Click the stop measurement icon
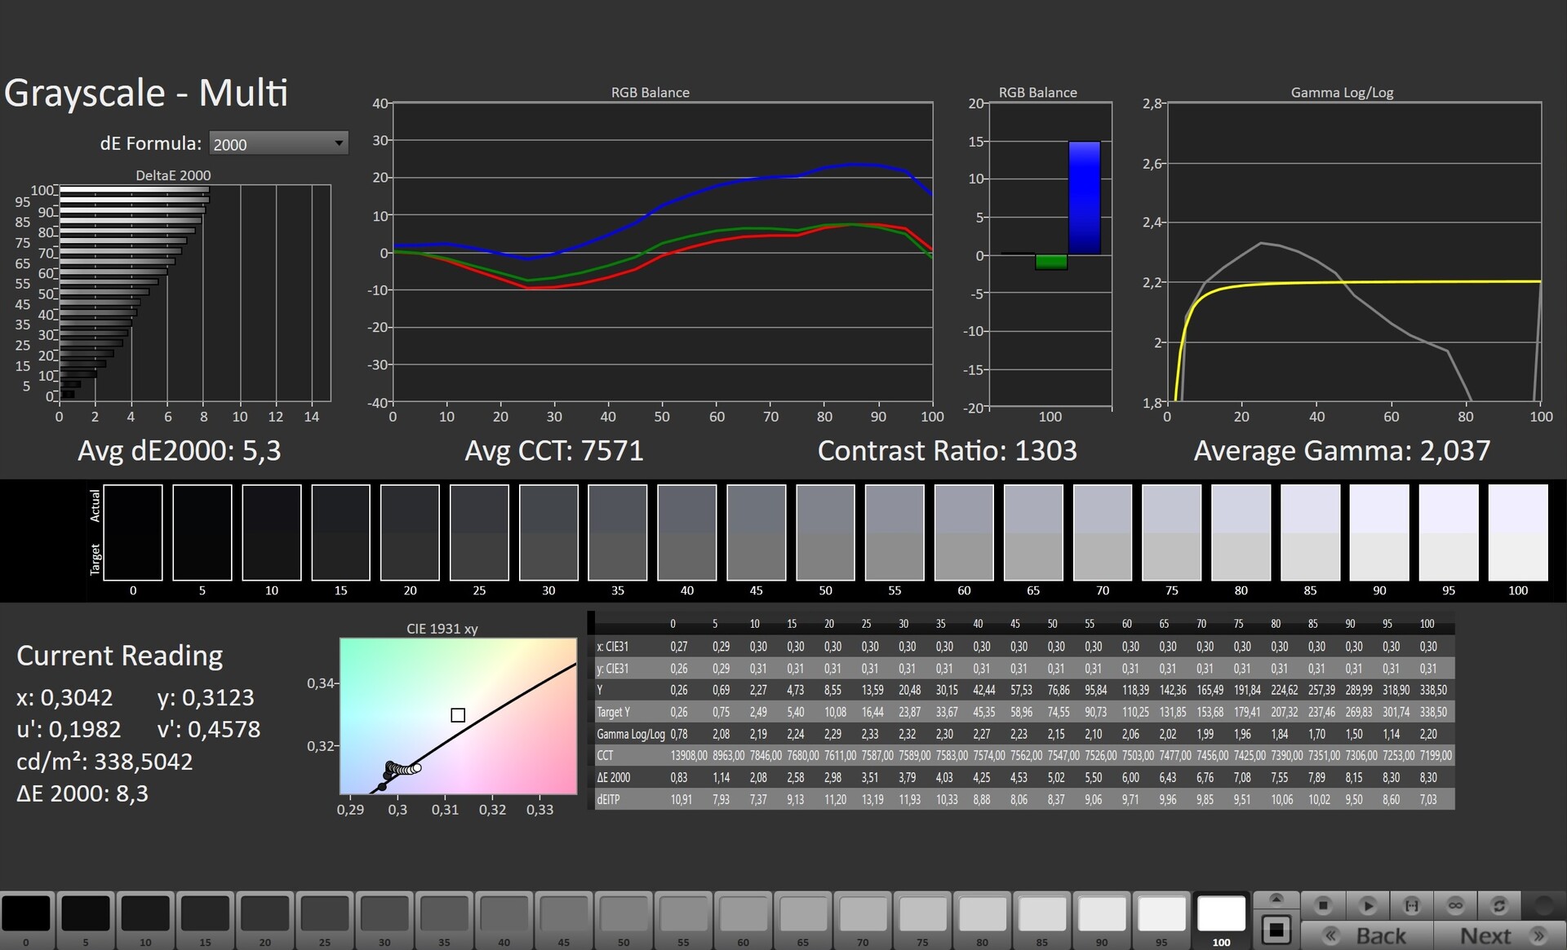The width and height of the screenshot is (1567, 950). 1323,905
